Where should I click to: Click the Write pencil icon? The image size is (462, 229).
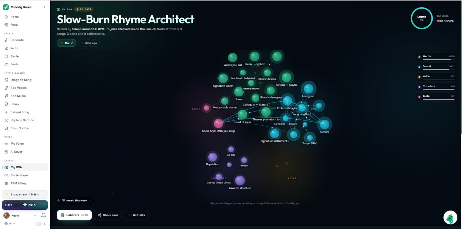click(6, 48)
